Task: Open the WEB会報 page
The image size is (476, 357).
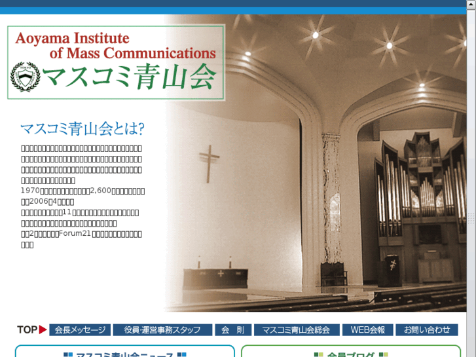Action: click(x=367, y=330)
